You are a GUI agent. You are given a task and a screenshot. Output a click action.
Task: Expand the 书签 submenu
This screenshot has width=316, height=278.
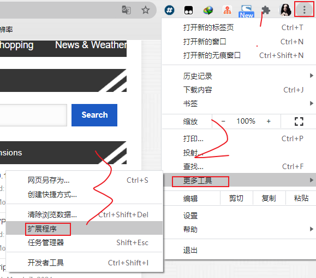239,103
